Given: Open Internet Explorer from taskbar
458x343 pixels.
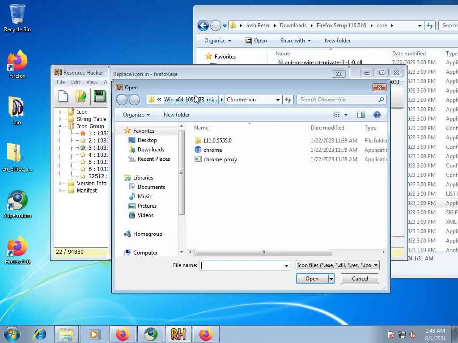Looking at the screenshot, I should pos(40,334).
